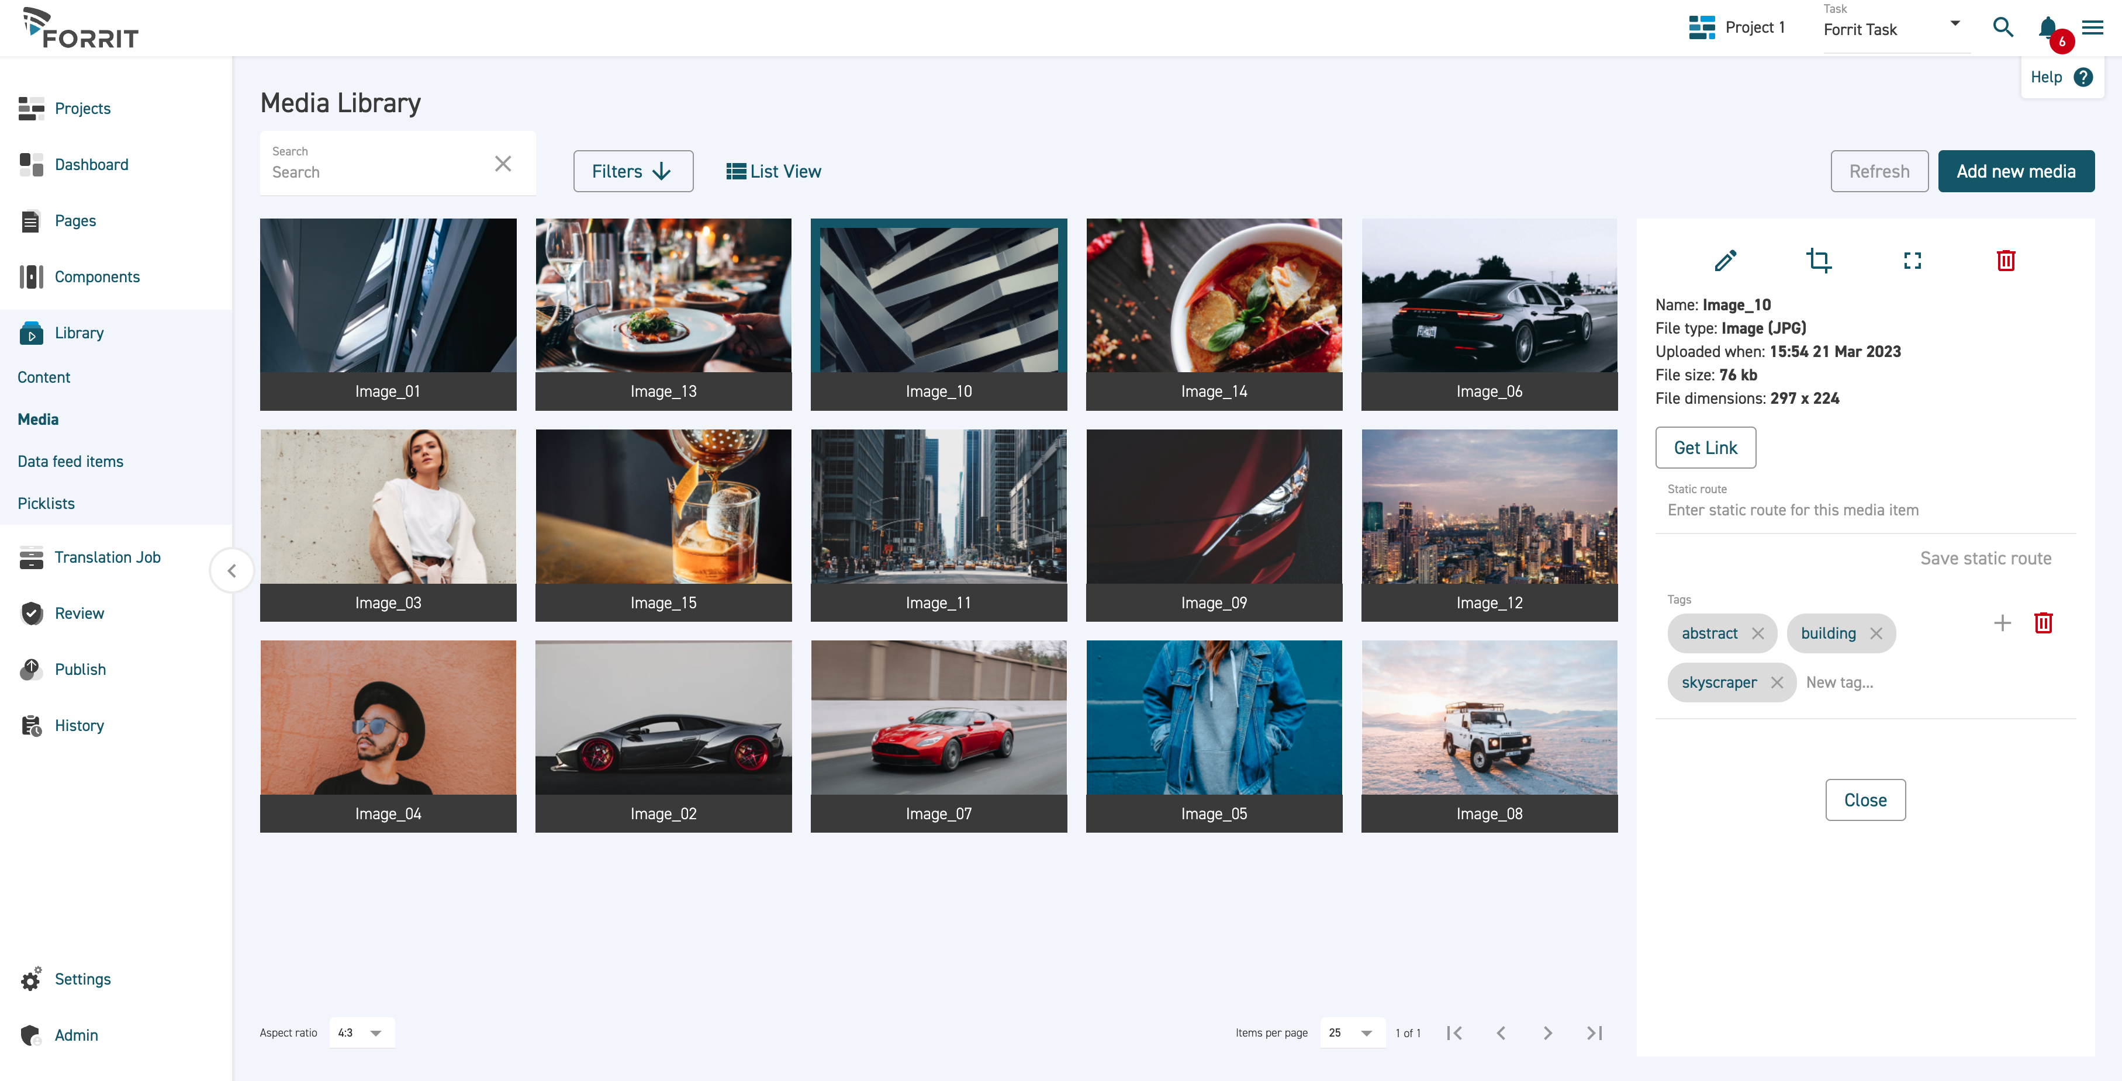The image size is (2122, 1081).
Task: Expand the Filters dropdown
Action: (633, 171)
